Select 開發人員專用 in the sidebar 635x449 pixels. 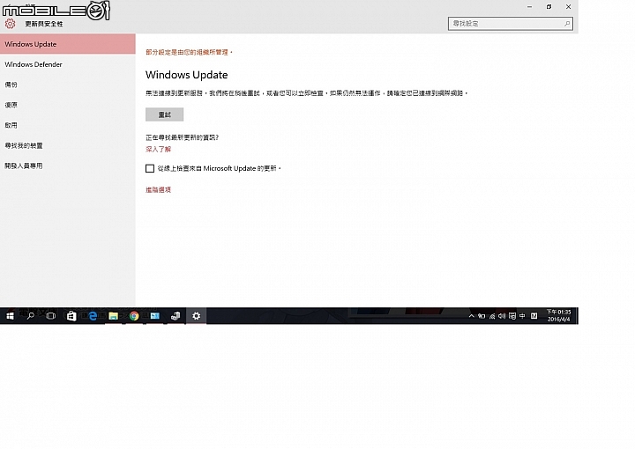(68, 166)
